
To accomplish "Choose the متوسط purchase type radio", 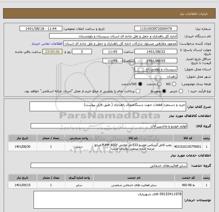I will (164, 91).
